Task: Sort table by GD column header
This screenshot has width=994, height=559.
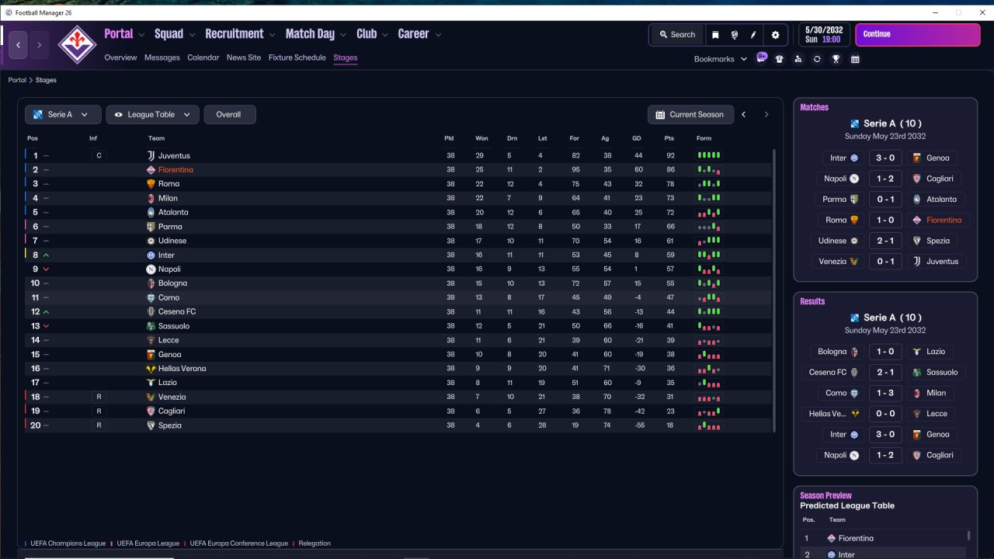Action: [x=637, y=138]
